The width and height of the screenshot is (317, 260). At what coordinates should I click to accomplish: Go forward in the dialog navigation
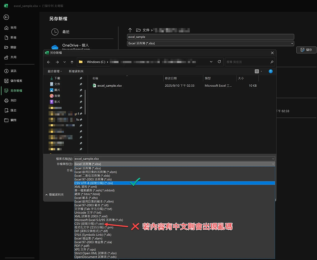pyautogui.click(x=57, y=62)
